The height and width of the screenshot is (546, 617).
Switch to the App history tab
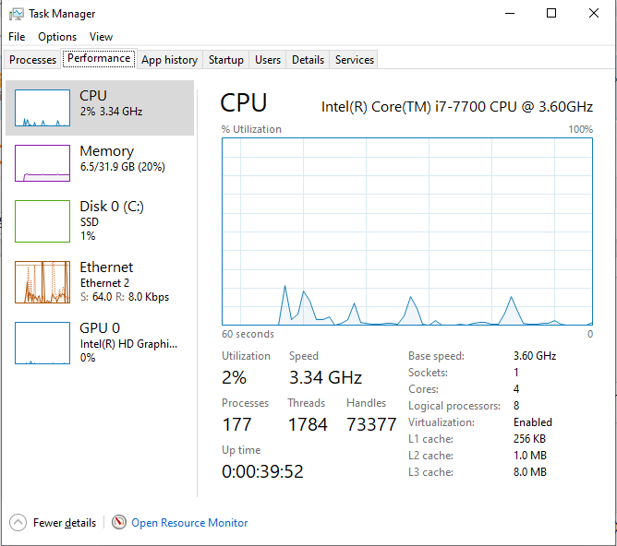(169, 60)
